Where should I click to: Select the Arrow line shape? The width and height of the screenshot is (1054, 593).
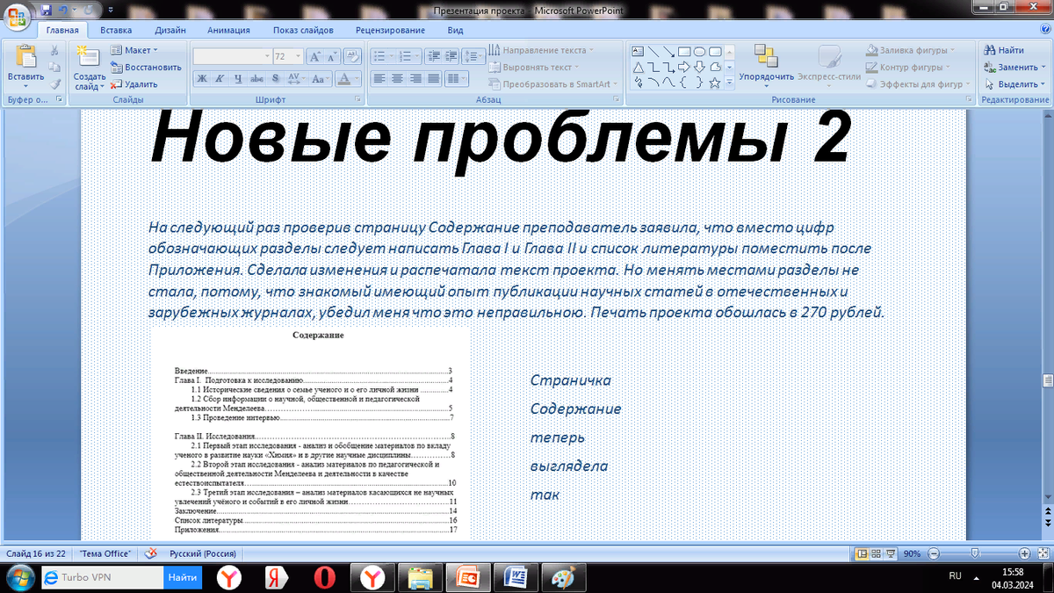tap(668, 51)
